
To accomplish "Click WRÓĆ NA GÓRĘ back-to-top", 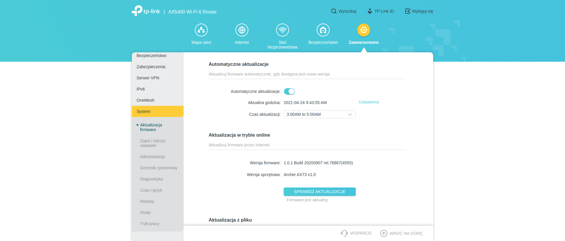I will tap(402, 233).
